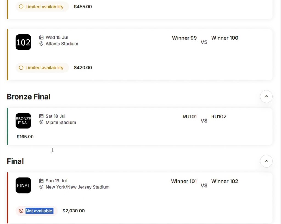Click the FINAL match badge icon
This screenshot has height=224, width=281.
[23, 185]
